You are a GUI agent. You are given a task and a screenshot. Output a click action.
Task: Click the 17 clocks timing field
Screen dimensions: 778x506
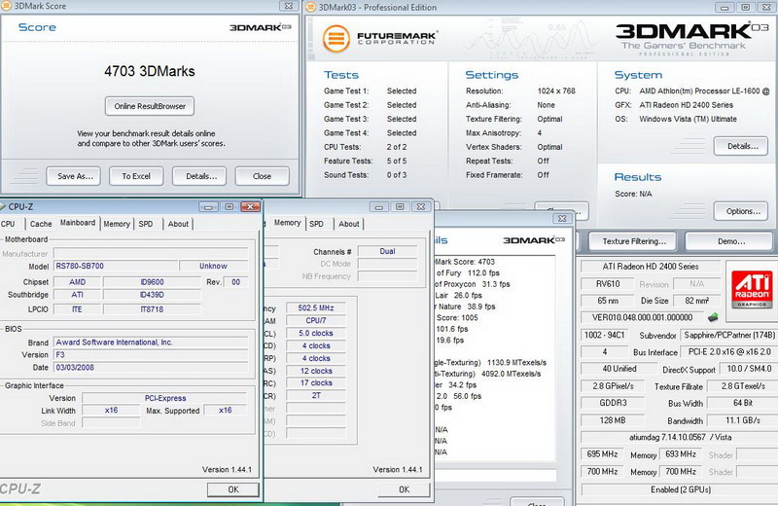tap(316, 382)
